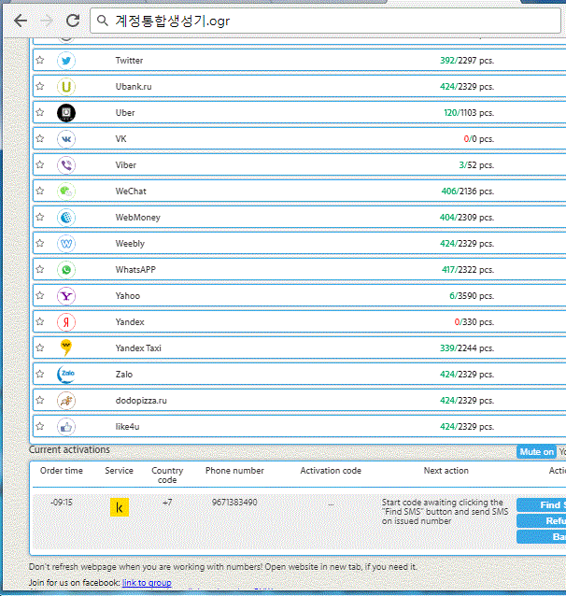The width and height of the screenshot is (566, 596).
Task: Click the WebMoney globe icon
Action: point(66,218)
